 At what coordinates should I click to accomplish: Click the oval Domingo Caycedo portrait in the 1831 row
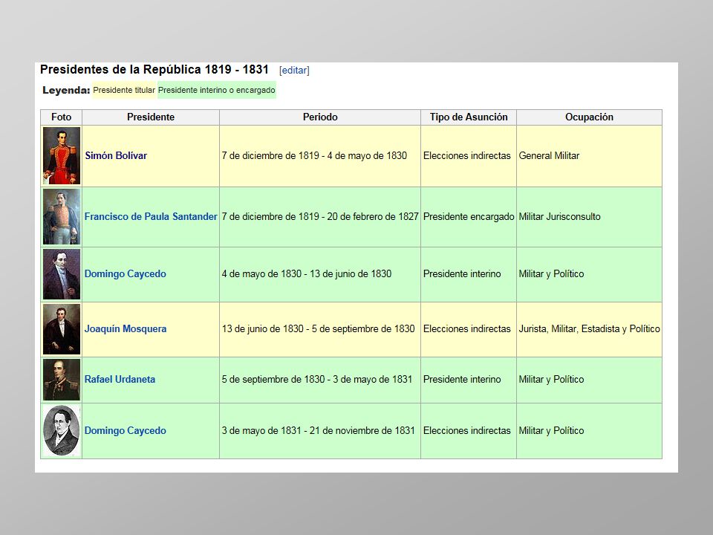pos(62,430)
